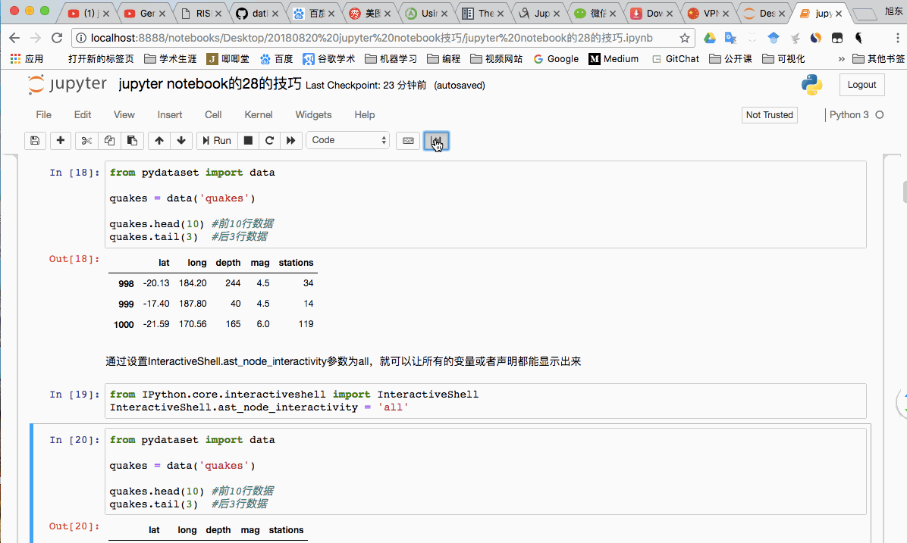Open the Chrome three-dot menu

click(897, 38)
